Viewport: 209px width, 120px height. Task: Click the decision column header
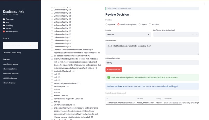(x=145, y=98)
